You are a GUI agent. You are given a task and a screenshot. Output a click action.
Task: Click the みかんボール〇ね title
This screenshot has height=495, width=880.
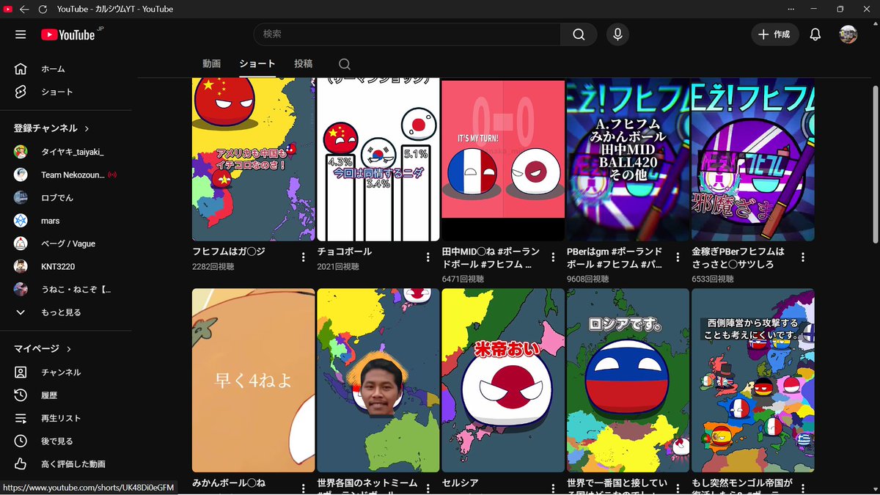[x=229, y=483]
